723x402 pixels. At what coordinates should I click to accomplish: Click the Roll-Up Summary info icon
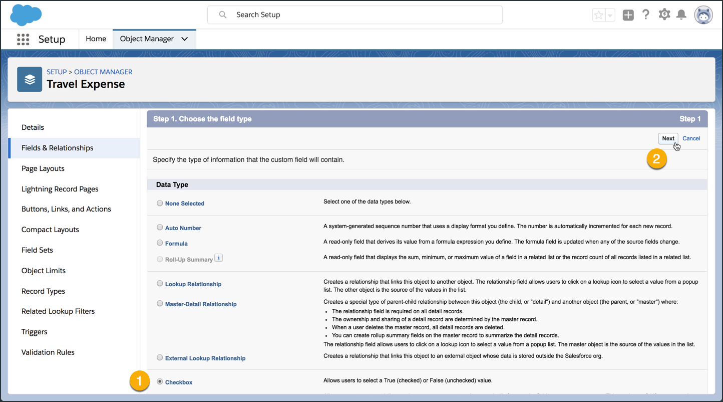[218, 258]
